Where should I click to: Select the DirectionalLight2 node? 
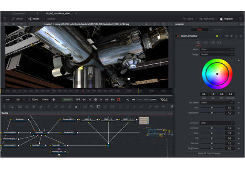tap(10, 133)
